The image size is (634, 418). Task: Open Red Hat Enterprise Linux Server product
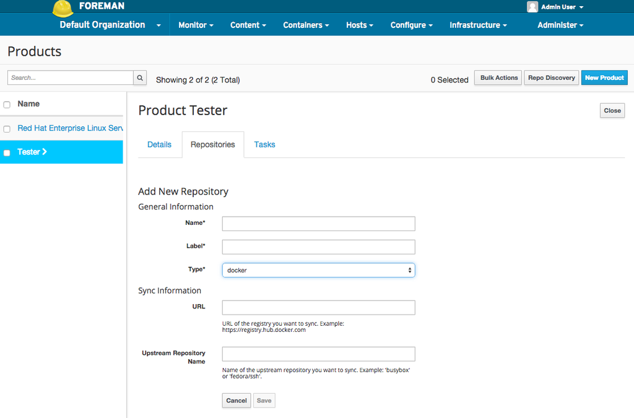(70, 128)
